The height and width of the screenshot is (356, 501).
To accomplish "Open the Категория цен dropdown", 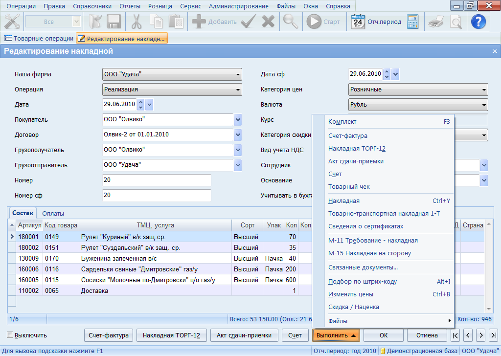I will coord(484,89).
